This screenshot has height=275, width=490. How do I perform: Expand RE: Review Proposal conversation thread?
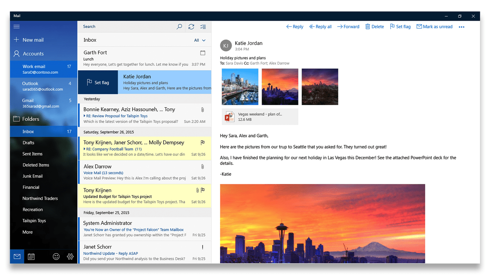tap(84, 116)
